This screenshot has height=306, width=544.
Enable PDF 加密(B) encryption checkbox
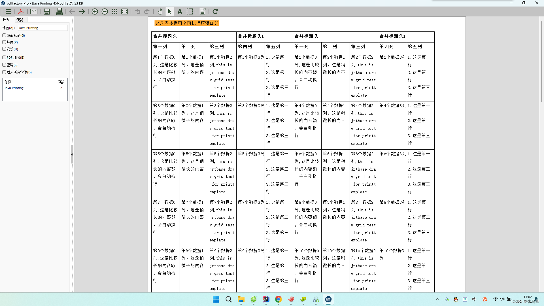coord(4,58)
